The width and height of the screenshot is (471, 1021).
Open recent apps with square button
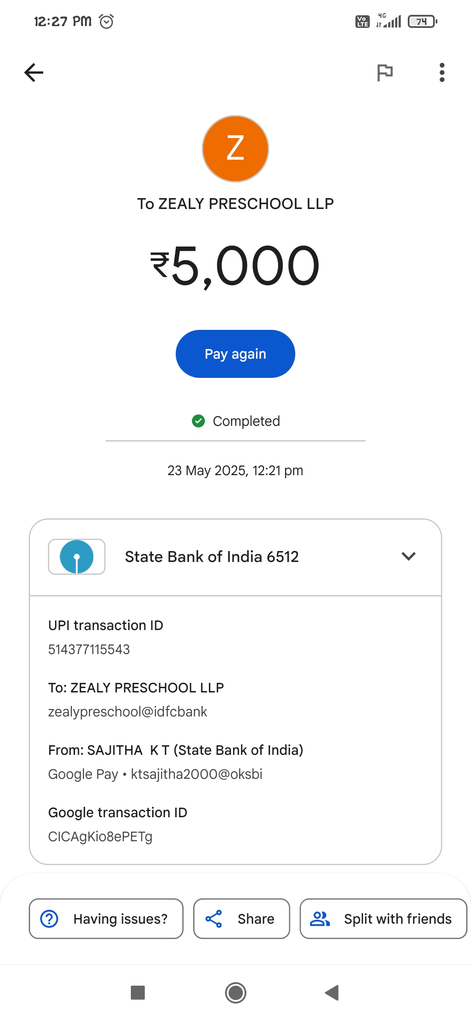[x=138, y=993]
